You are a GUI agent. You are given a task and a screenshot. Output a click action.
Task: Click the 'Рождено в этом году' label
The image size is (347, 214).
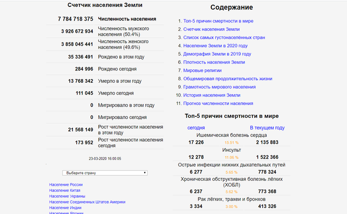click(x=121, y=57)
